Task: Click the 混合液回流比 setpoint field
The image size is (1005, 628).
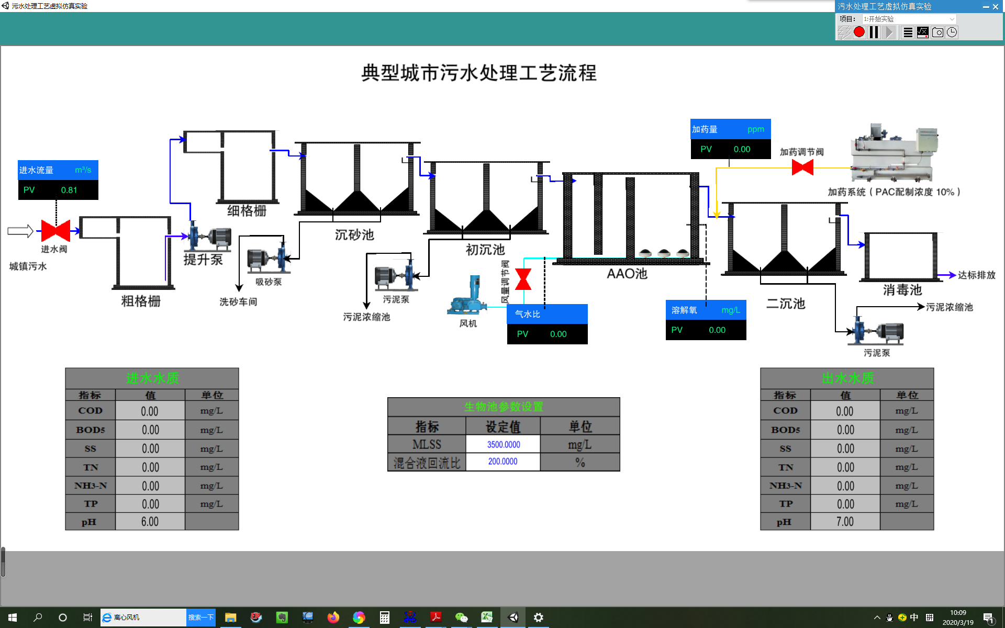Action: coord(503,462)
